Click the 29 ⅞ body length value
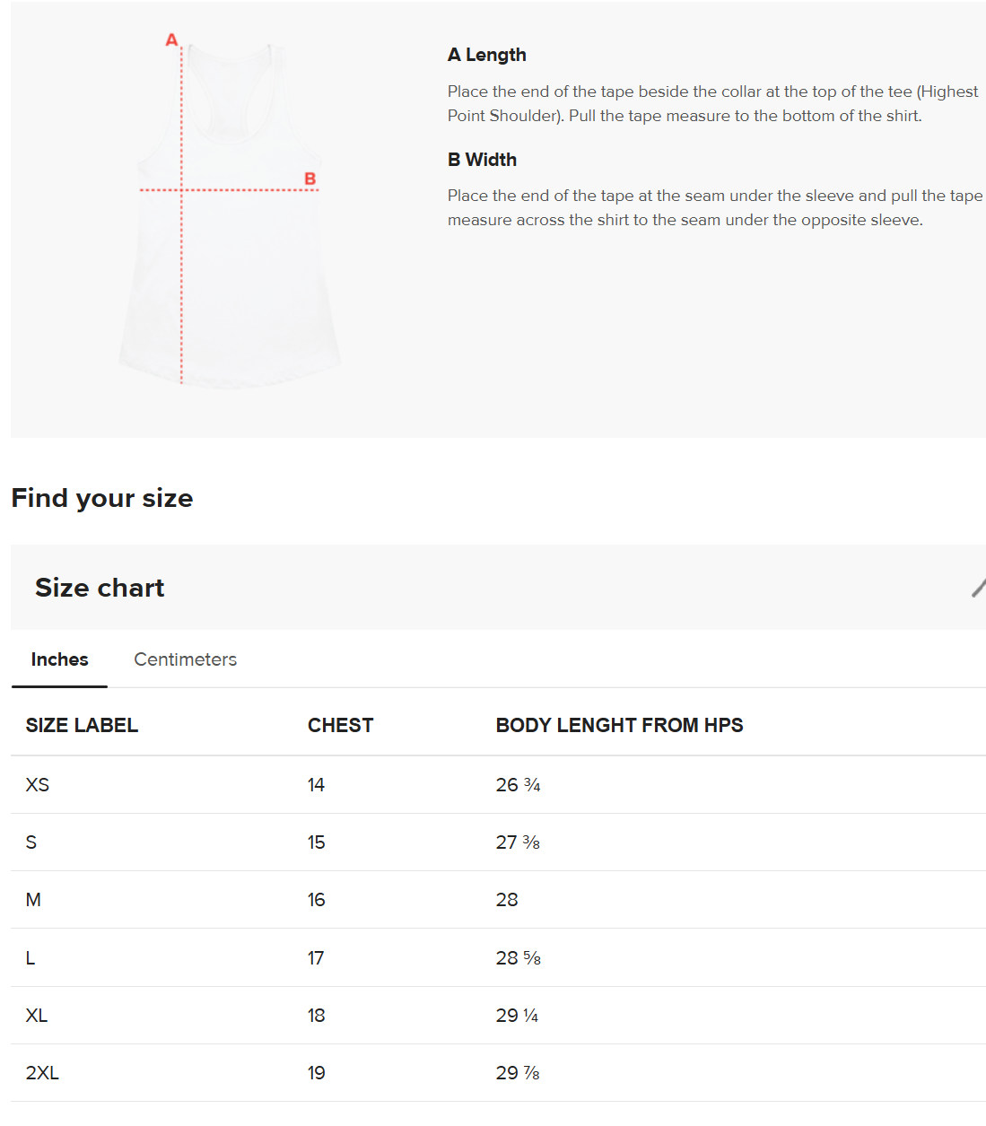 518,1073
